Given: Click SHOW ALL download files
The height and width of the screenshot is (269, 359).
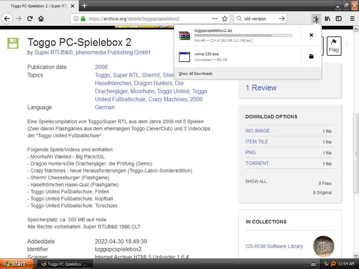Looking at the screenshot, I should (256, 181).
